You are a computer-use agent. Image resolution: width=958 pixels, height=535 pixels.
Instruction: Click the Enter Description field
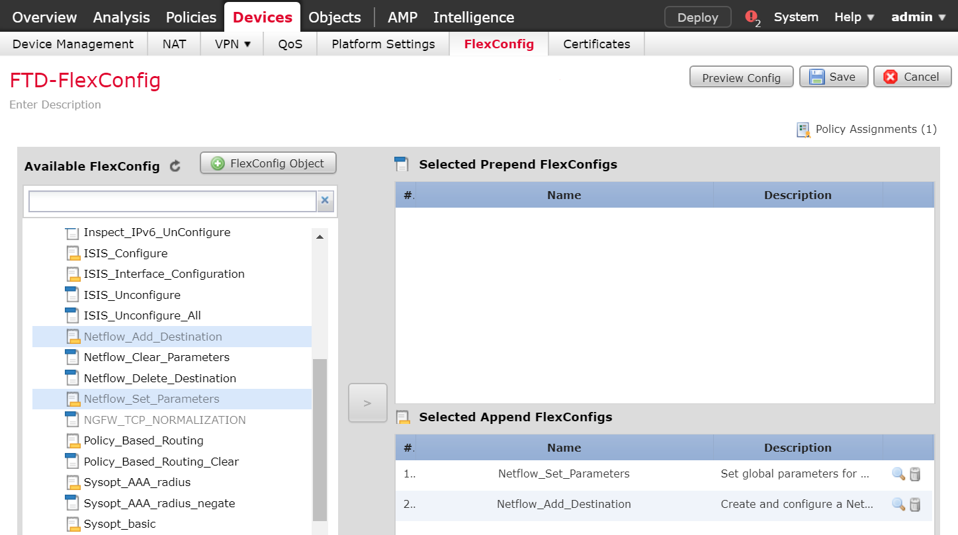[x=55, y=104]
